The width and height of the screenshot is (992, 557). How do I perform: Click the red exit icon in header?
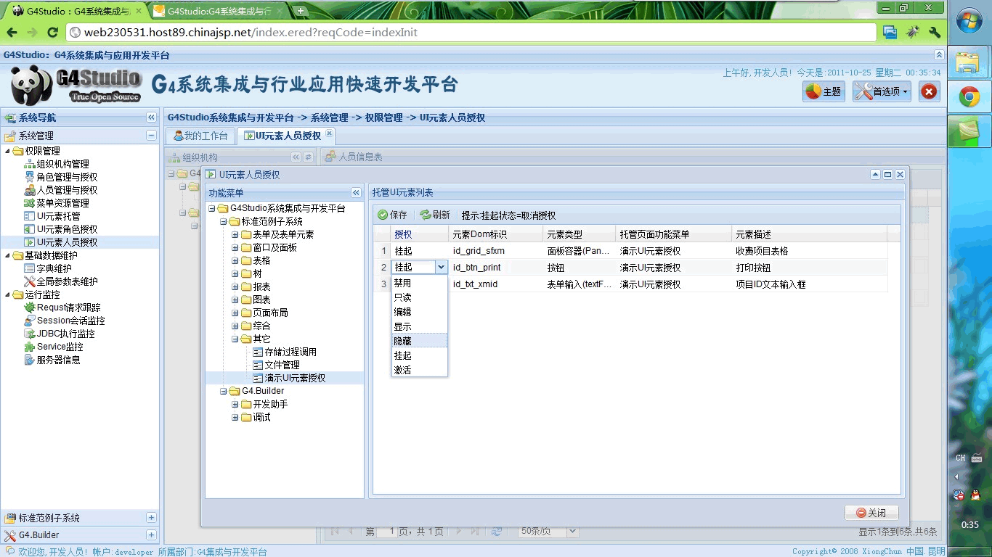pos(930,91)
